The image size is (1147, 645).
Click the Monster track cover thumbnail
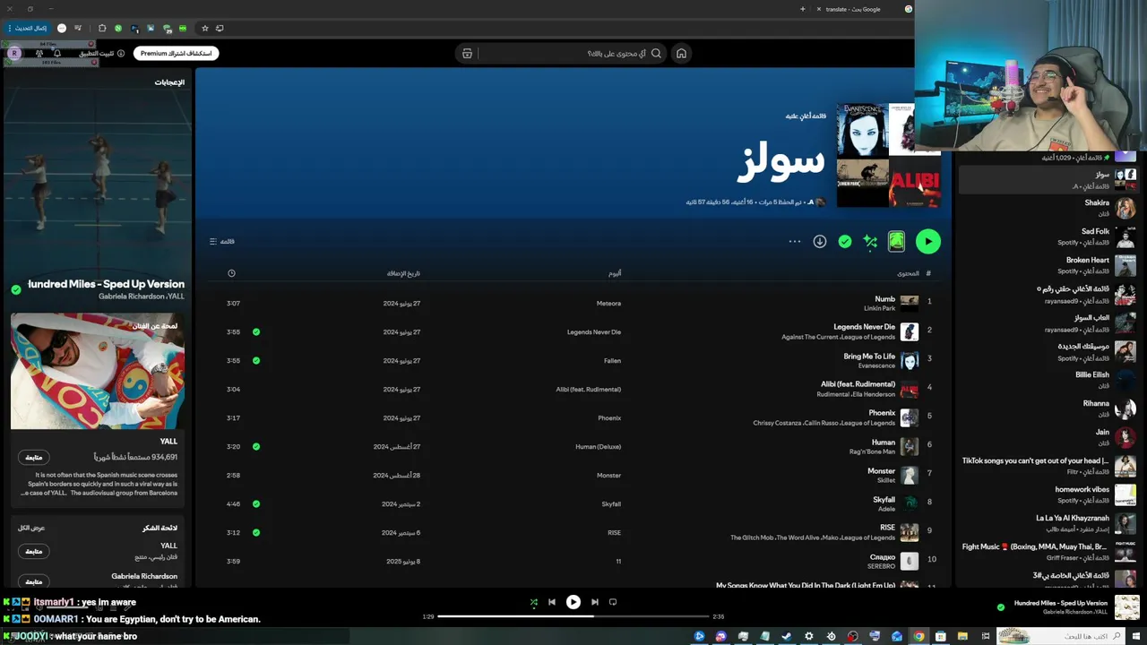coord(909,476)
